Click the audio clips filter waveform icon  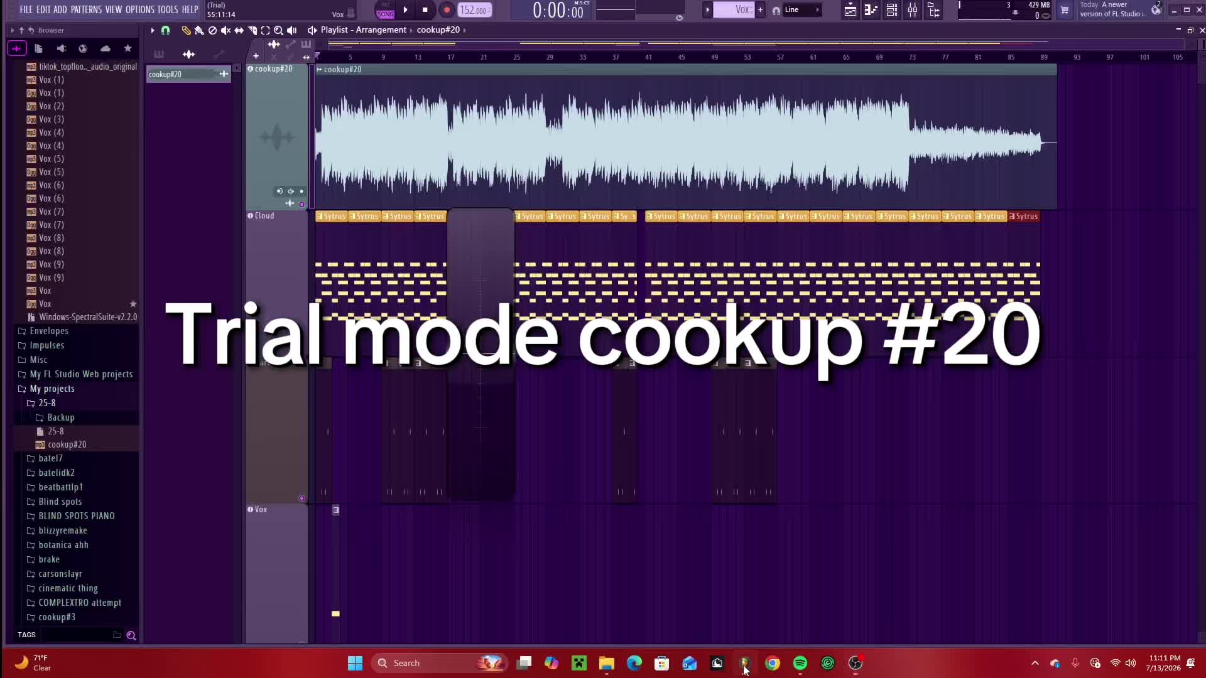(x=188, y=55)
